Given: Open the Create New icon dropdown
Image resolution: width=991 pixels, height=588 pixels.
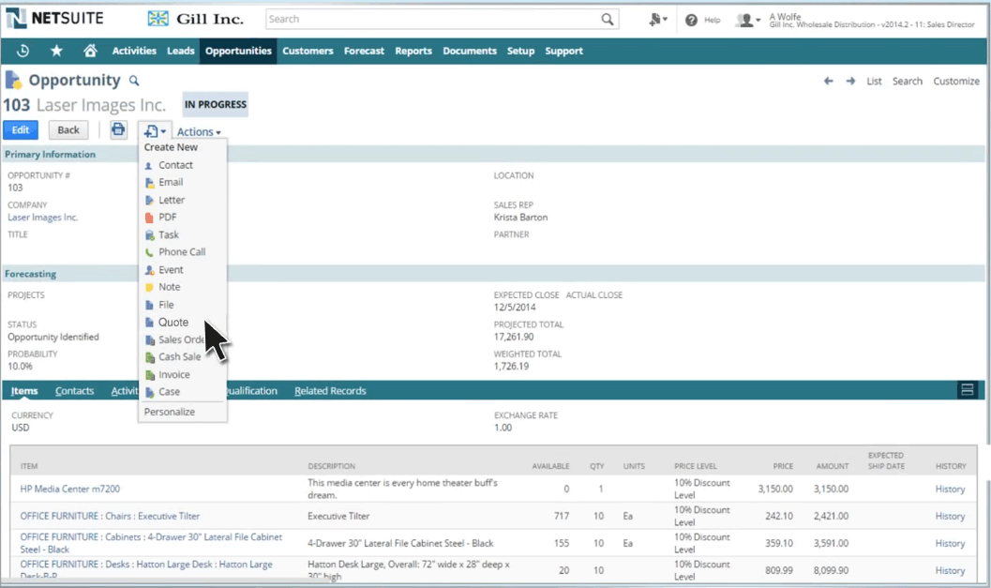Looking at the screenshot, I should point(155,131).
